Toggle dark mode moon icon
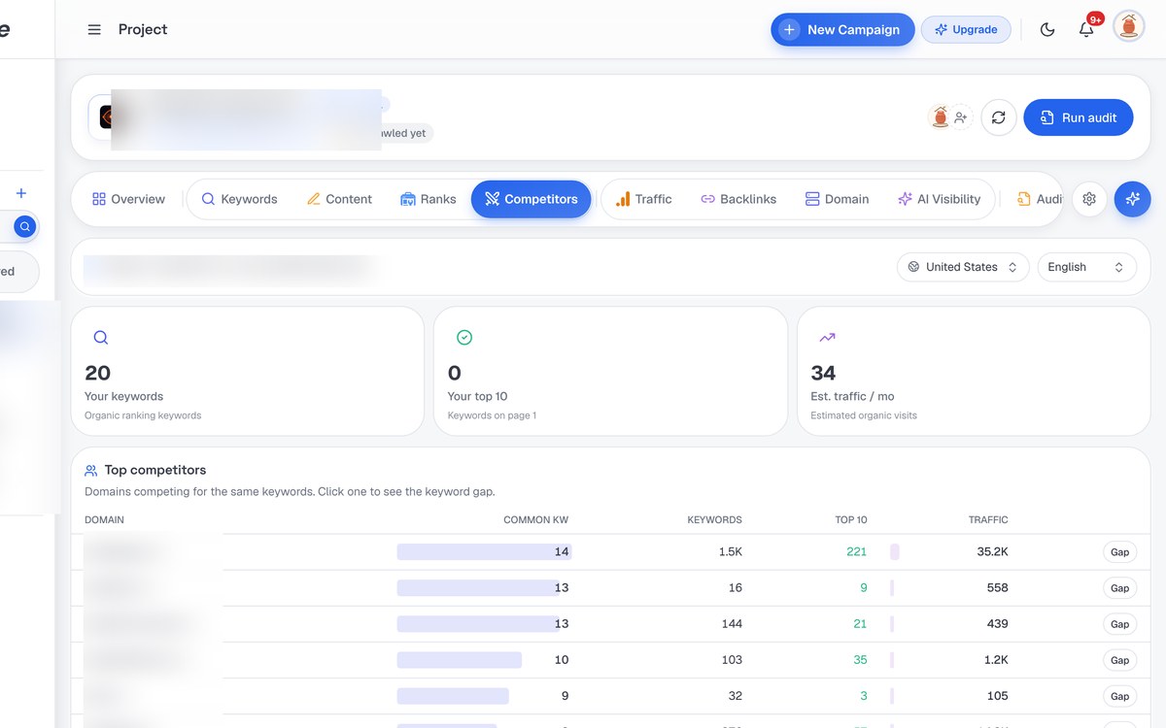The height and width of the screenshot is (728, 1166). pos(1047,29)
